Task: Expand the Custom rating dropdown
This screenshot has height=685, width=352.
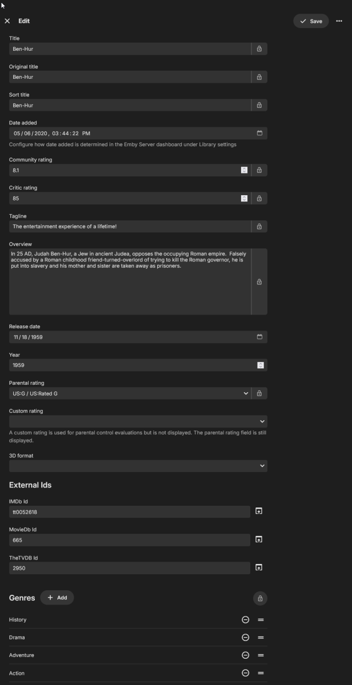Action: 262,421
